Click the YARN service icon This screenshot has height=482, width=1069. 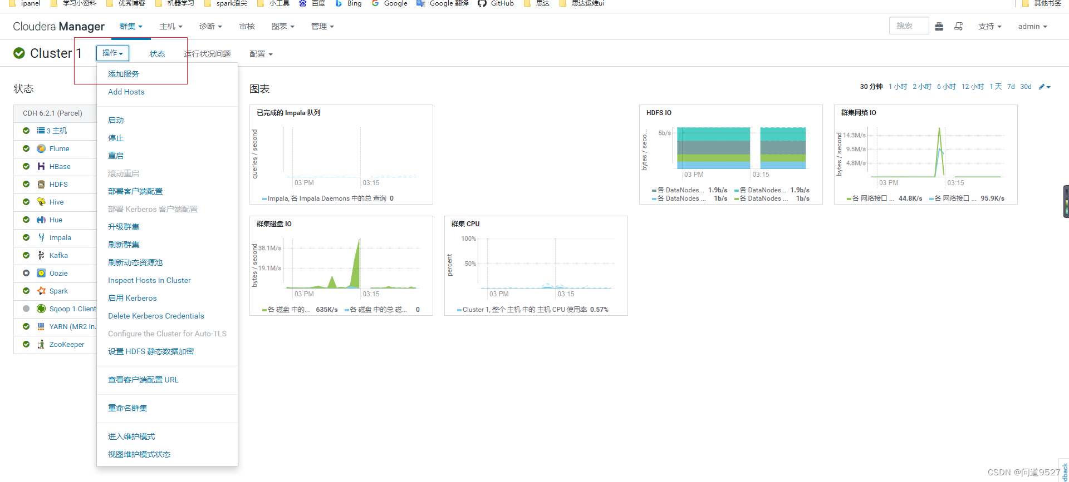coord(41,326)
